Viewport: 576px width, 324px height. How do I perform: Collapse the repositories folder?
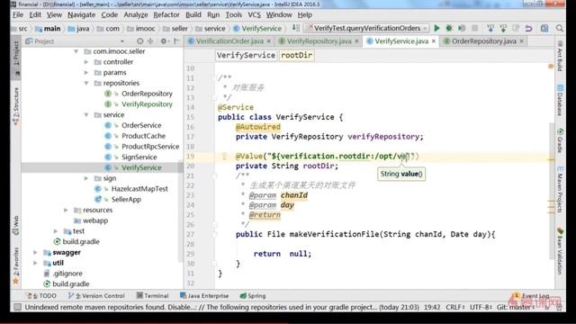[86, 84]
